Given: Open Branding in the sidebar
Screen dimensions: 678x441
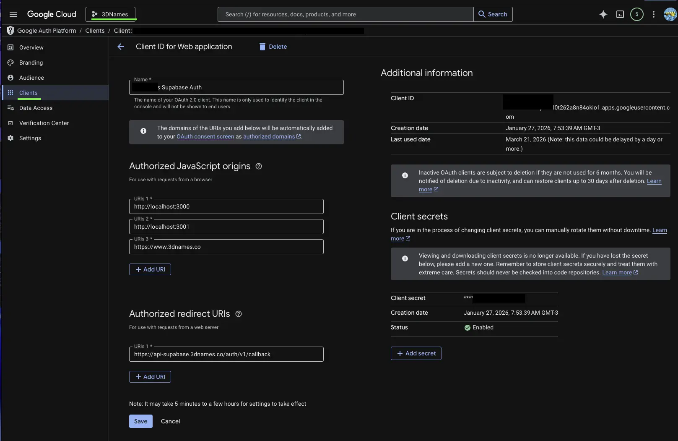Looking at the screenshot, I should (x=55, y=63).
